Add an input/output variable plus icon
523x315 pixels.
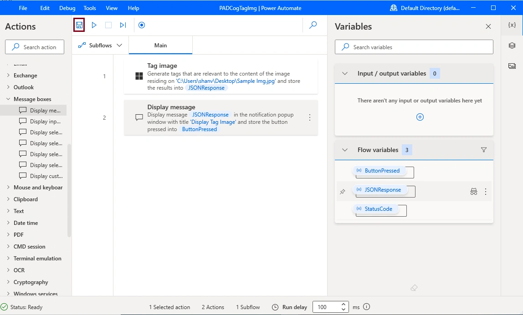click(x=420, y=117)
